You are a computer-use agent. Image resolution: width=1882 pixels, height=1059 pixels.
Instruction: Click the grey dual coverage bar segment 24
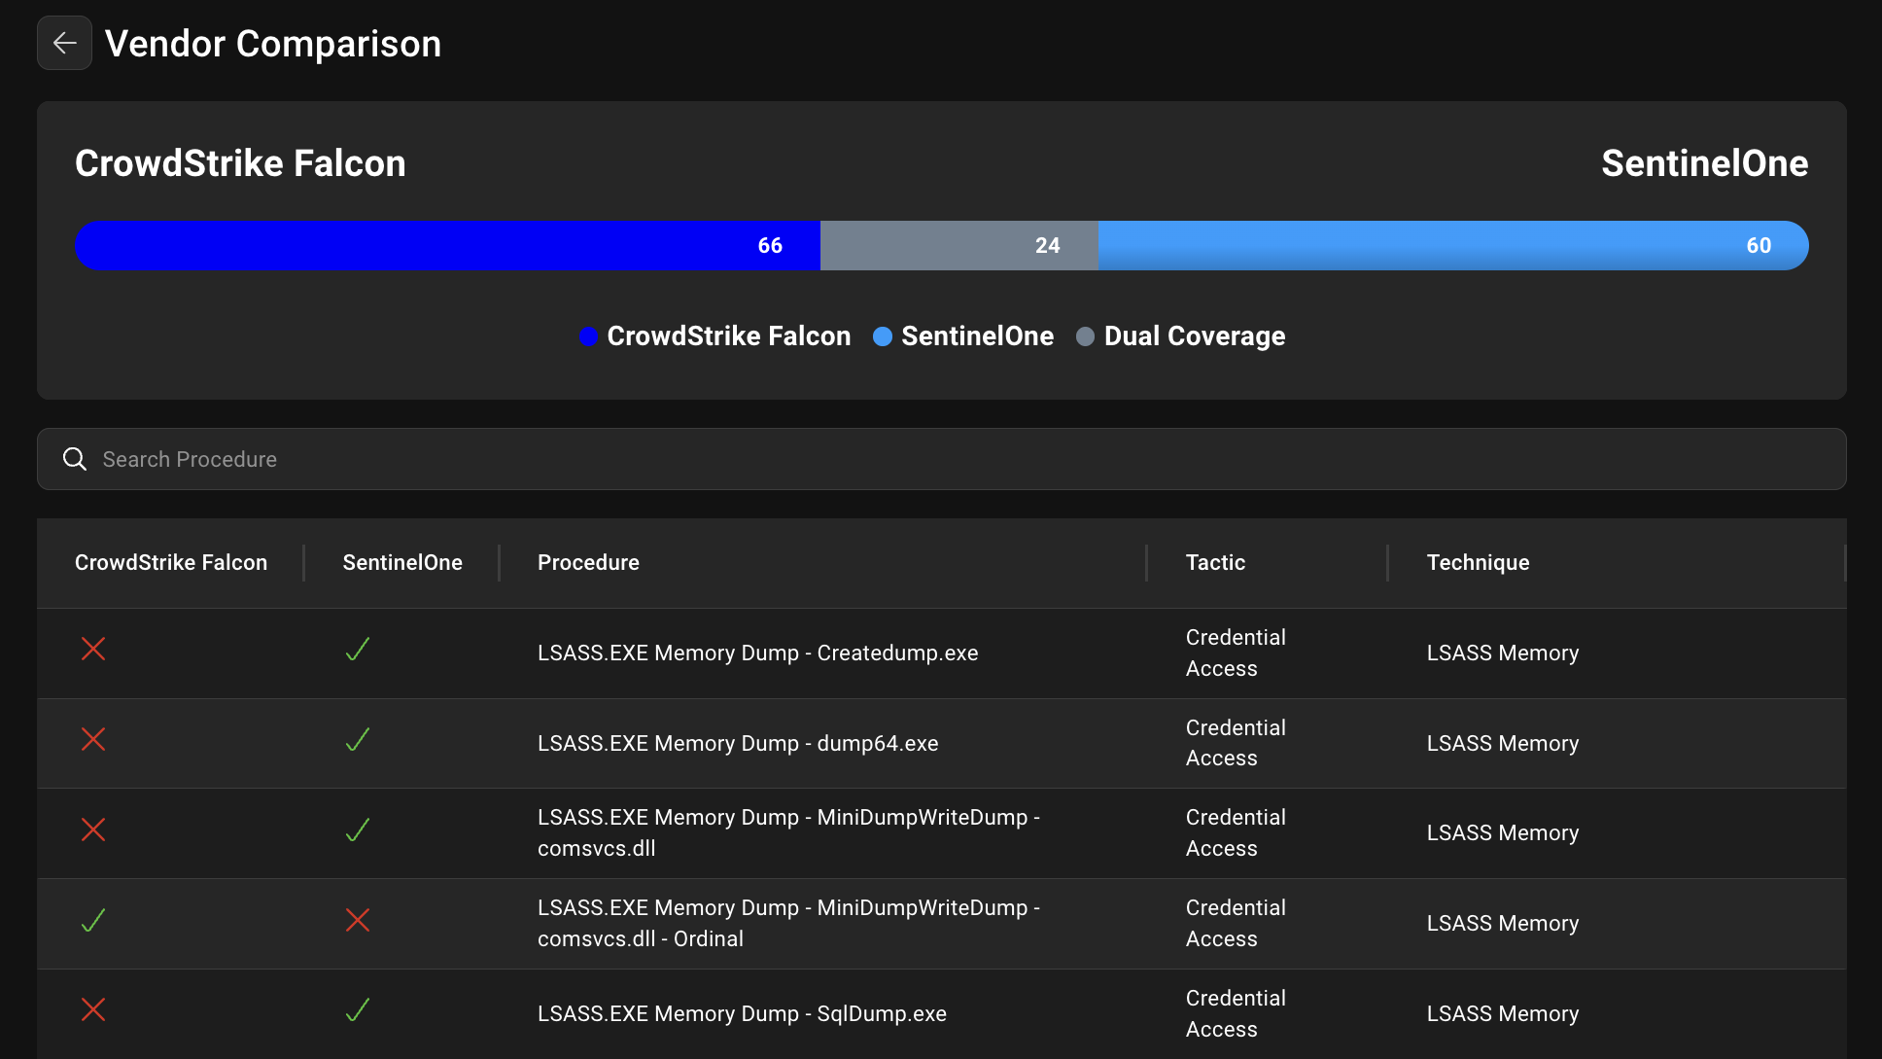click(958, 245)
